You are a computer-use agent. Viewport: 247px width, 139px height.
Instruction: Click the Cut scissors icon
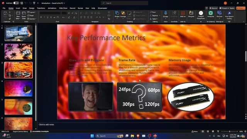click(10, 12)
